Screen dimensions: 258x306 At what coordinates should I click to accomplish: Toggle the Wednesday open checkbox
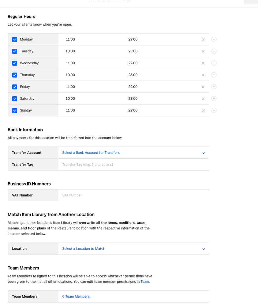[15, 63]
